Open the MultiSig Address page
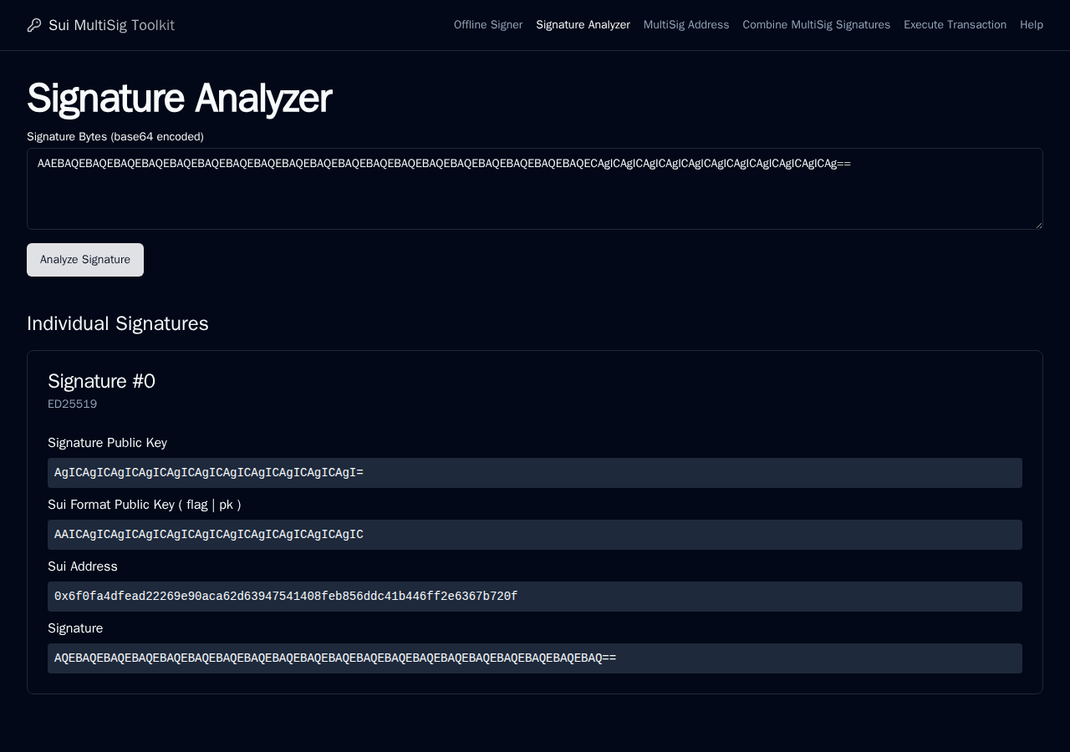1070x752 pixels. [686, 25]
